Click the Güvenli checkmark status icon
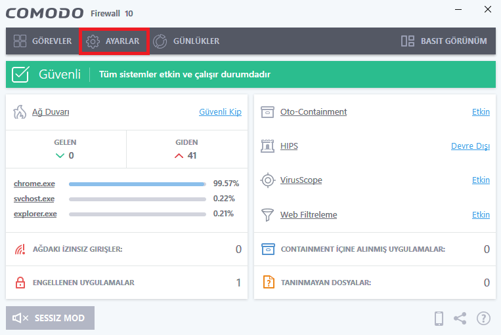The width and height of the screenshot is (501, 335). [20, 74]
